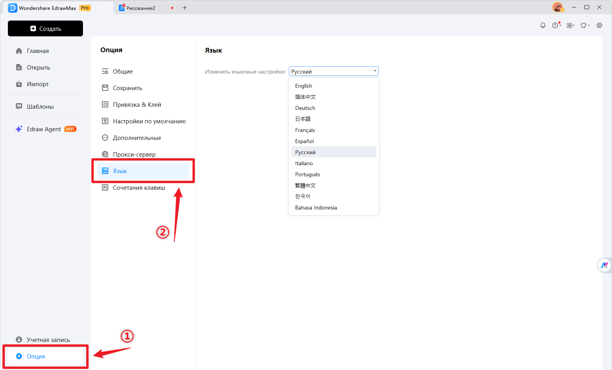Open the Общие options section
The width and height of the screenshot is (612, 370).
123,72
